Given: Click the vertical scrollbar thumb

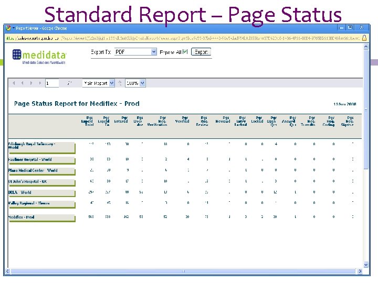Looking at the screenshot, I should [366, 110].
